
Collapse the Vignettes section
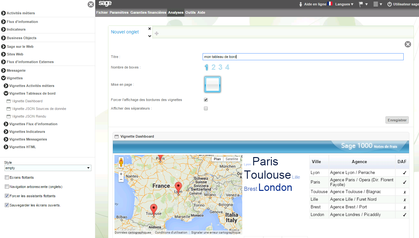[4, 78]
